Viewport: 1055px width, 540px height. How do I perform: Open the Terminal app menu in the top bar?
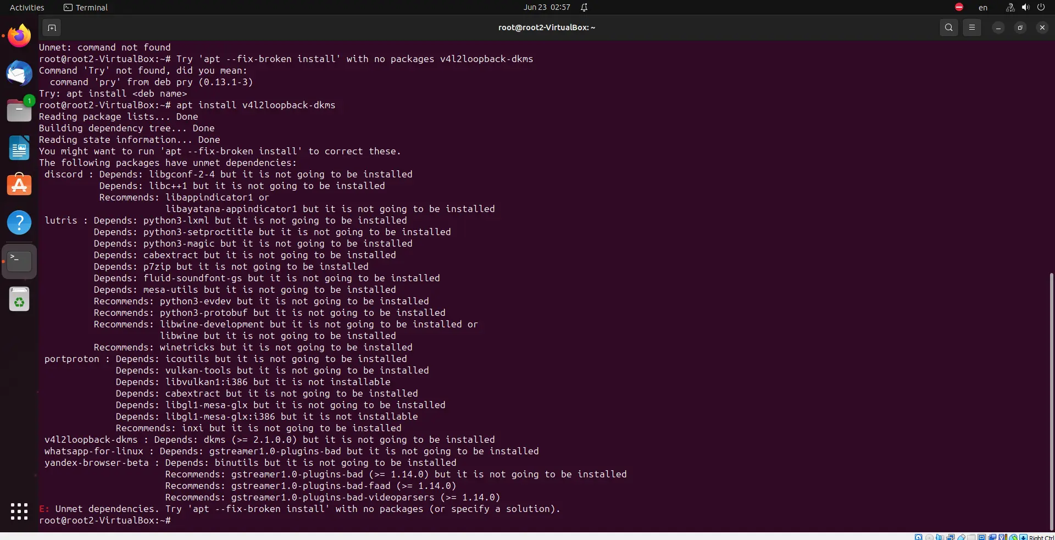[x=86, y=7]
